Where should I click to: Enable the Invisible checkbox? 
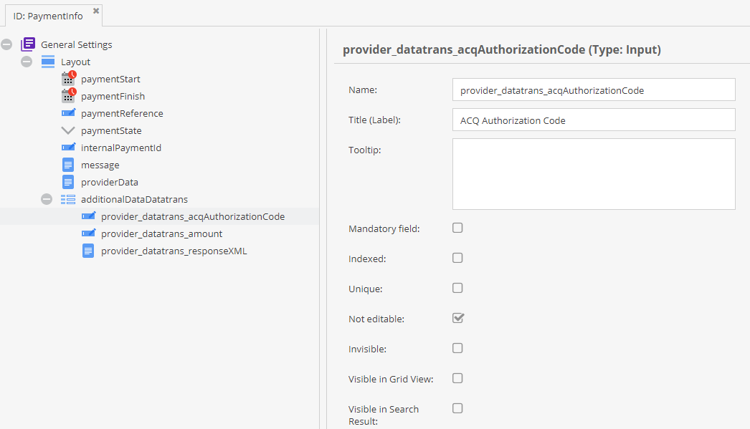pyautogui.click(x=457, y=348)
